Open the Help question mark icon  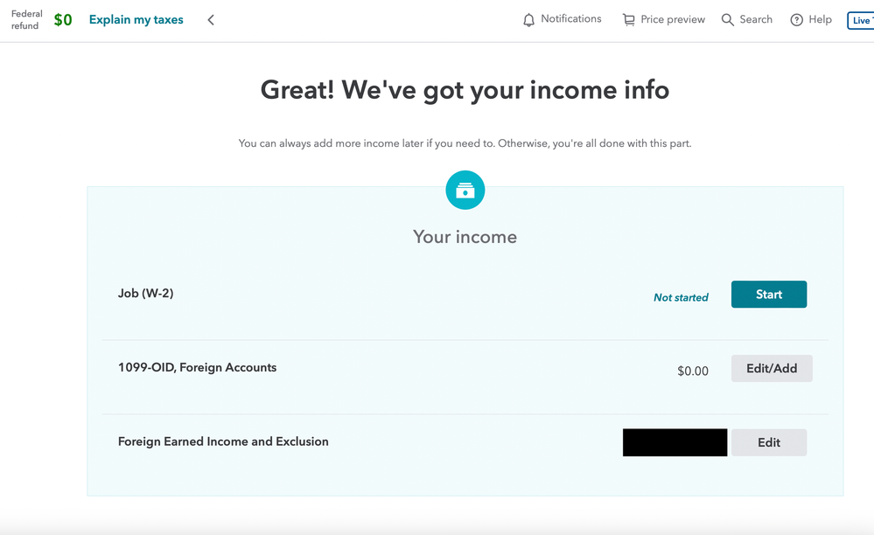point(796,20)
